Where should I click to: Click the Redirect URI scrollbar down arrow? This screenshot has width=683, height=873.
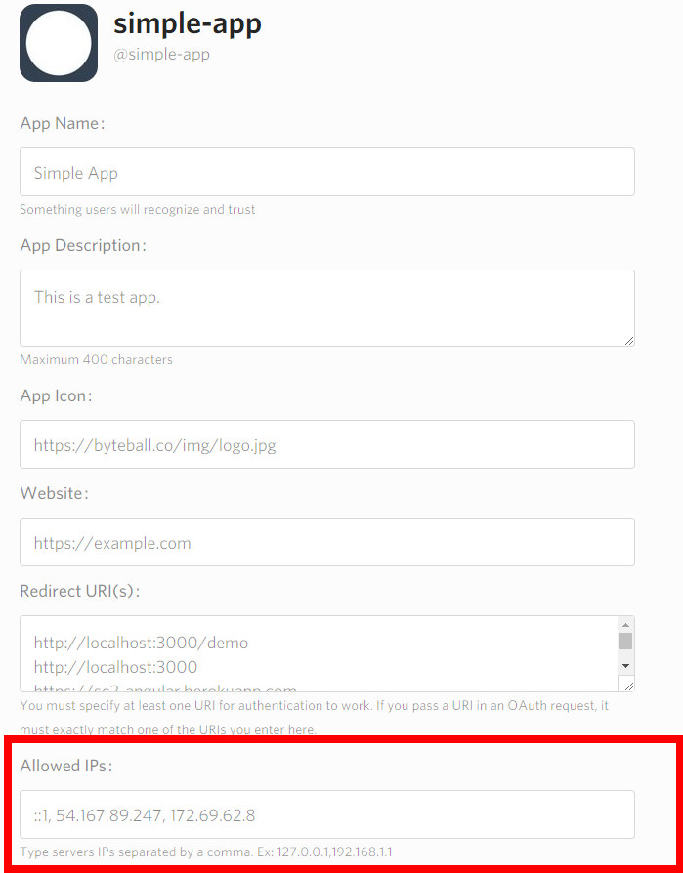(625, 666)
